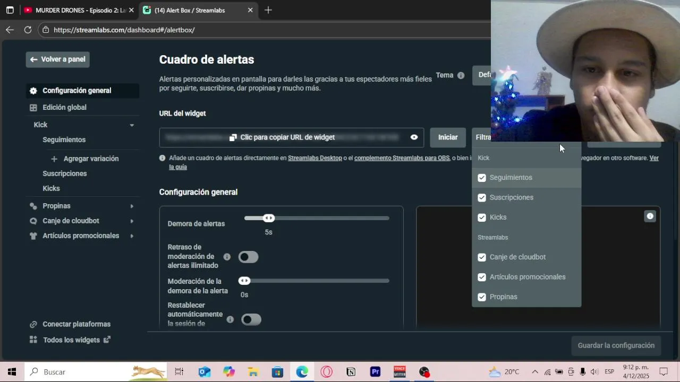This screenshot has height=382, width=680.
Task: Click the browser refresh icon
Action: (28, 30)
